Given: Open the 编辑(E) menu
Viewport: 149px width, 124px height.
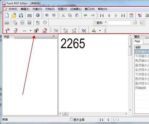Looking at the screenshot, I should click(x=25, y=9).
